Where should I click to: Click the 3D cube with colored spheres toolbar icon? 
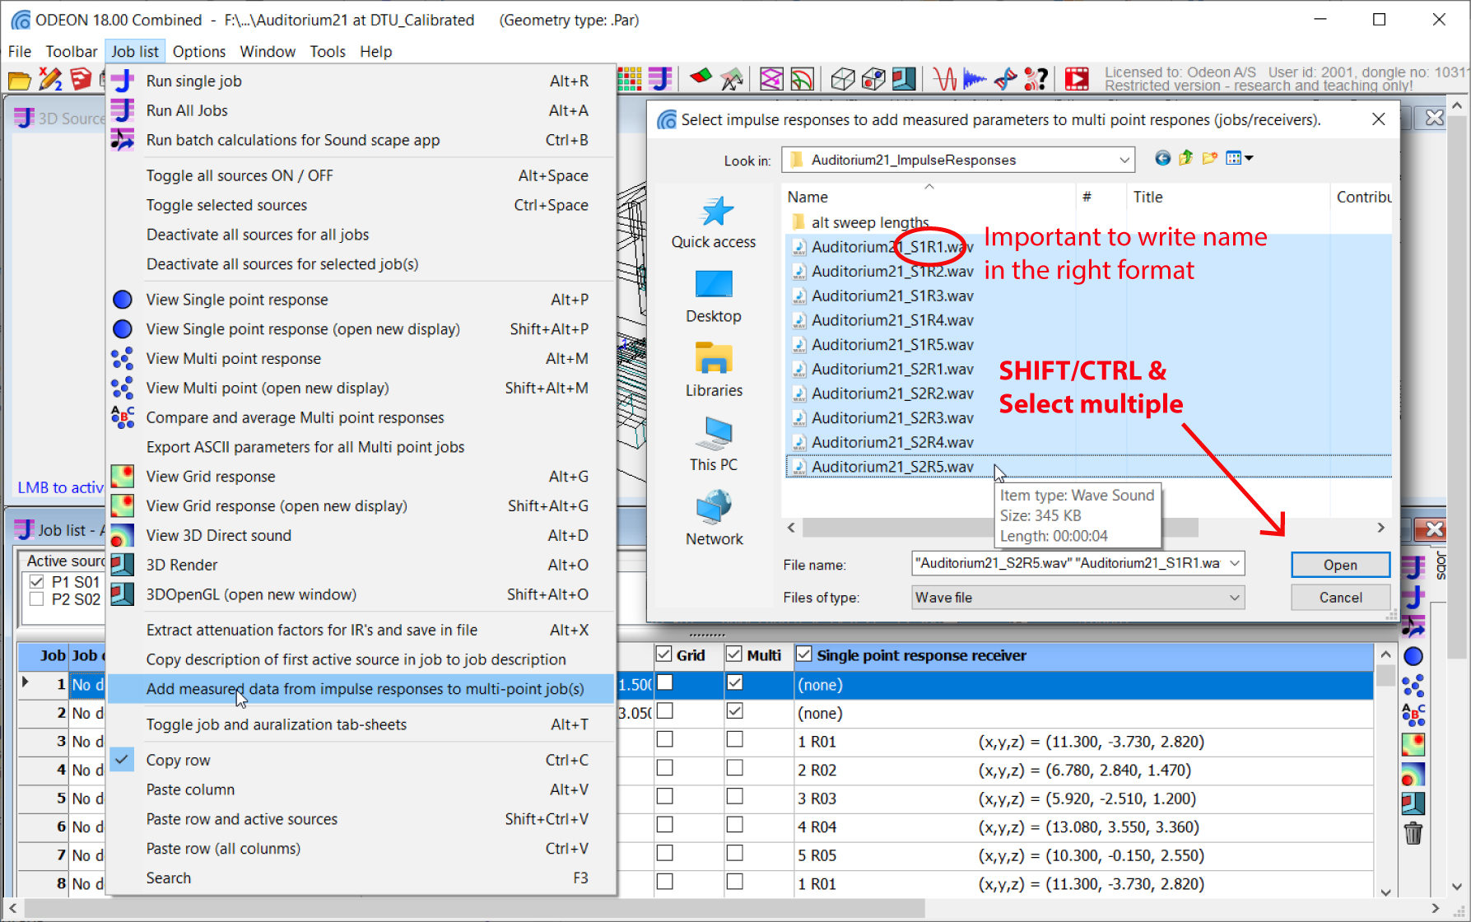click(873, 79)
